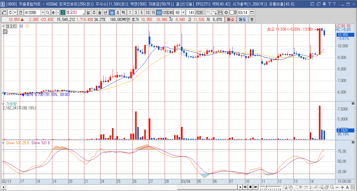The width and height of the screenshot is (357, 191).
Task: Click the bottom-right chart panels layout icon
Action: pos(353,187)
